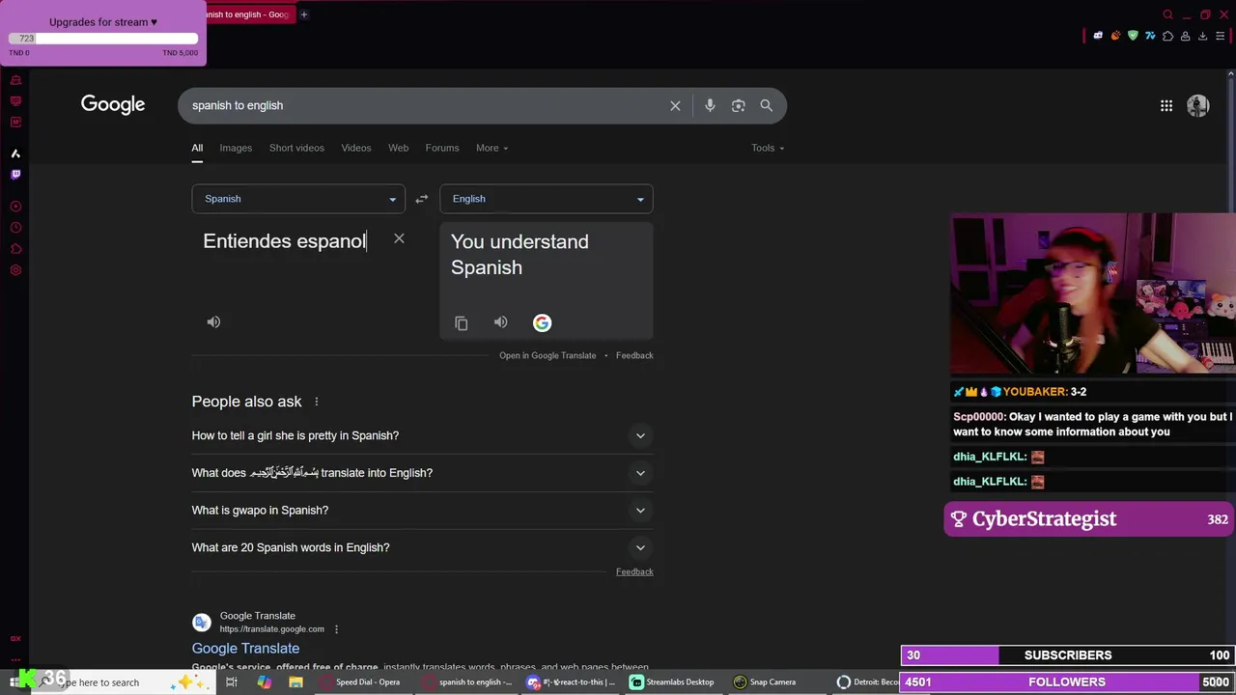The image size is (1236, 695).
Task: Click the Upgrades for stream progress bar
Action: [x=103, y=39]
